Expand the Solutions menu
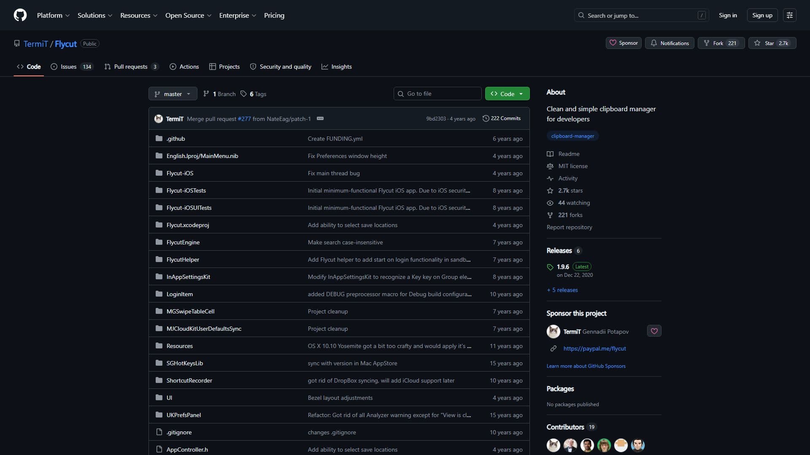Screen dimensions: 810x455 pyautogui.click(x=95, y=15)
